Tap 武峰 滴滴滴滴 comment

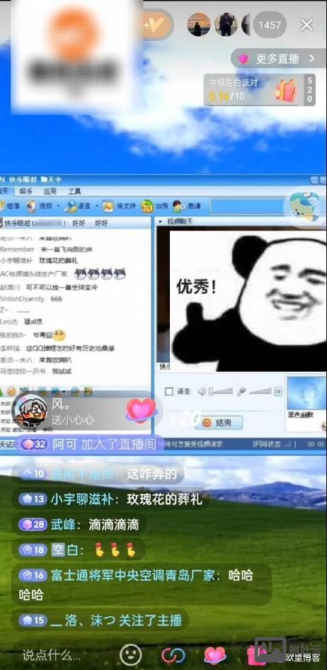(79, 524)
